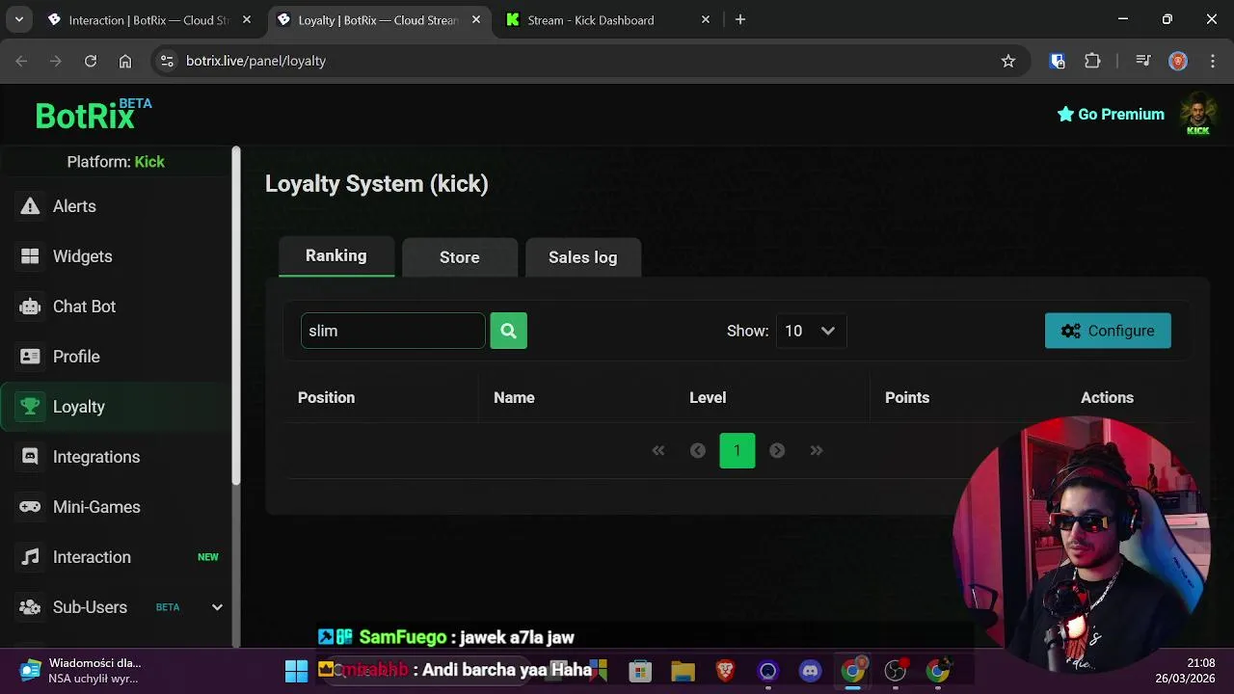The height and width of the screenshot is (694, 1234).
Task: Go to next page arrow
Action: 777,450
